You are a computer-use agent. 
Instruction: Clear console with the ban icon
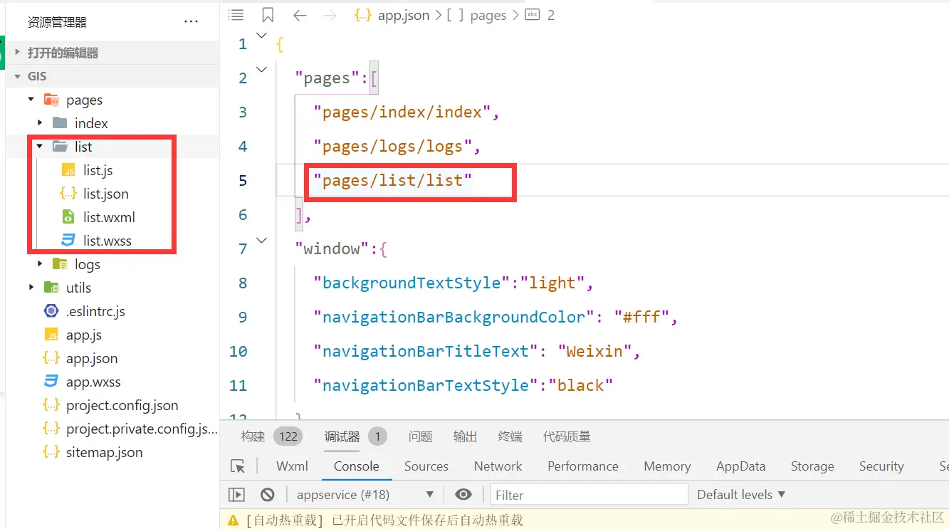click(x=268, y=494)
